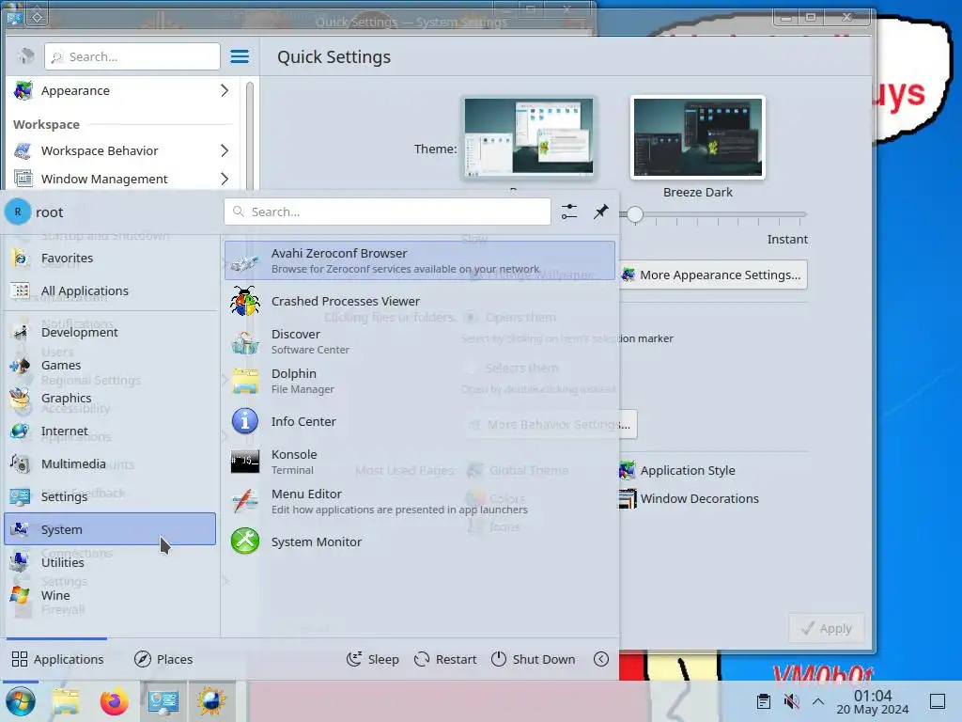Open Application Style page
The image size is (962, 722).
(x=677, y=470)
